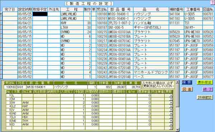
Task: Open update dropdown for row 5 V
Action: tap(171, 110)
